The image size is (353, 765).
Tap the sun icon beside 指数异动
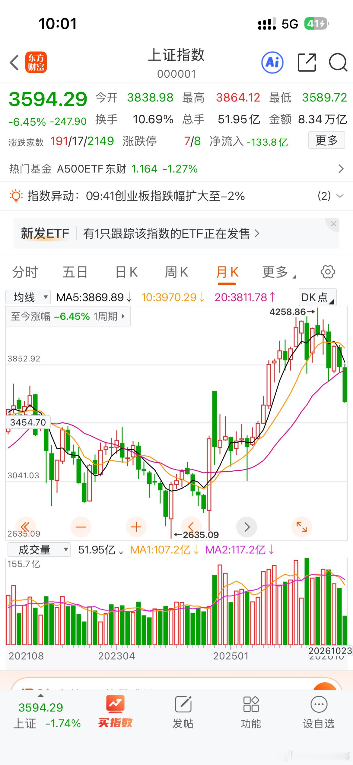pos(16,196)
